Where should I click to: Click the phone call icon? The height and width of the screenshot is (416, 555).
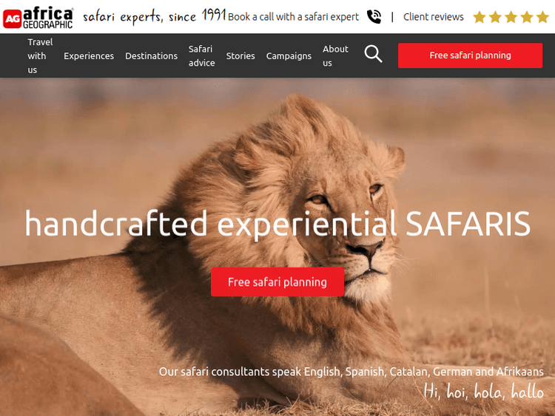(374, 16)
